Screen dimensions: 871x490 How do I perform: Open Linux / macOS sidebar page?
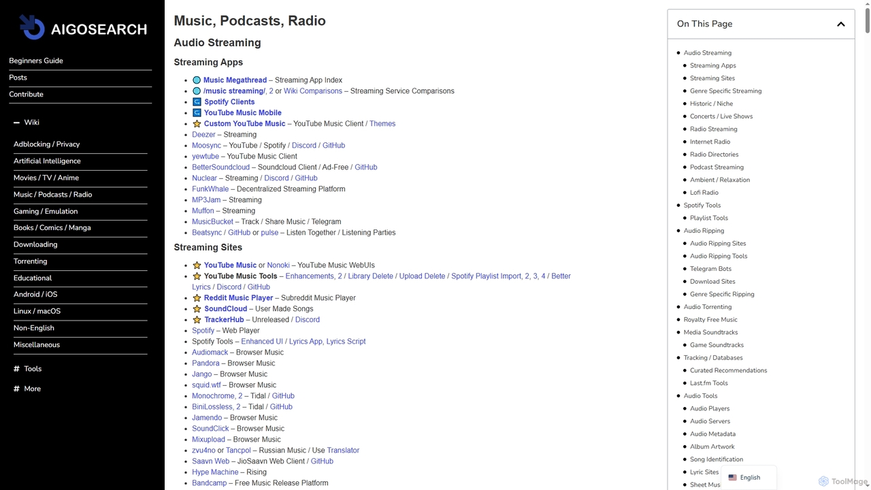[x=37, y=312]
